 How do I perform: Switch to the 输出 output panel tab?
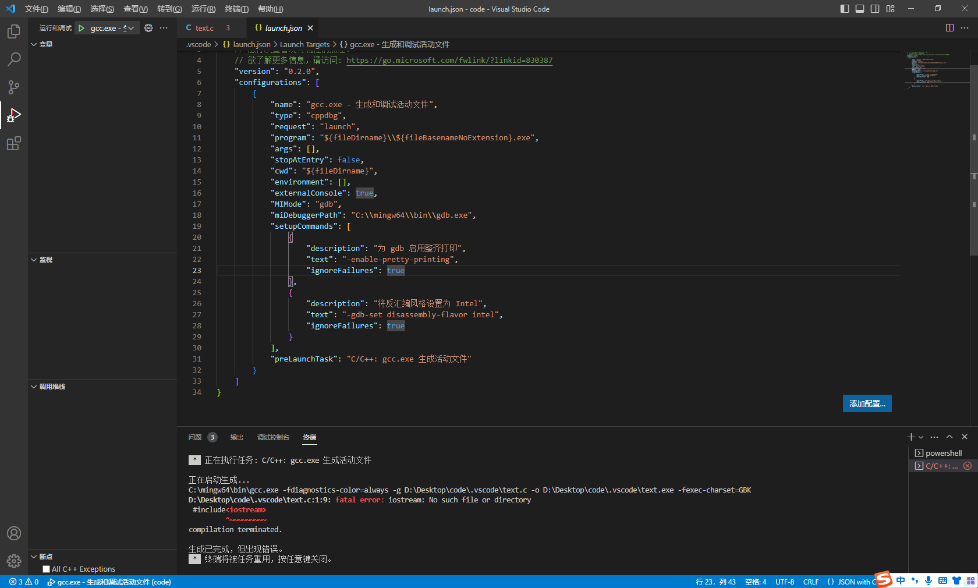coord(236,437)
